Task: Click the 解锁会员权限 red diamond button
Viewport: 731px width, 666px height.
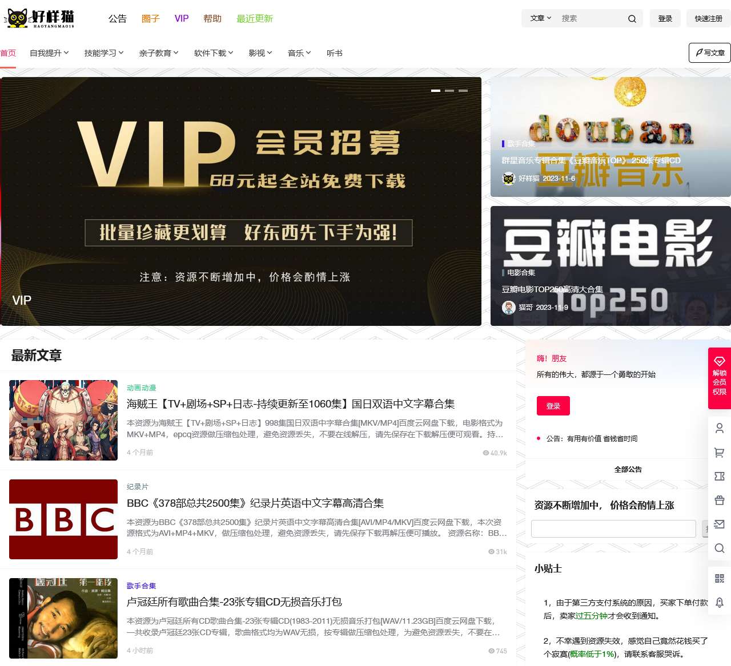Action: 720,378
